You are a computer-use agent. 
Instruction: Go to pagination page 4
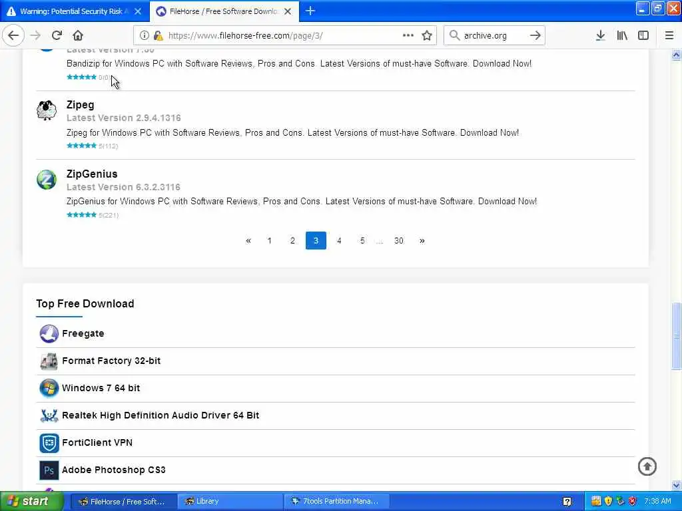[x=339, y=241]
